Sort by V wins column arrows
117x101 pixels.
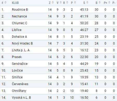tap(61, 3)
